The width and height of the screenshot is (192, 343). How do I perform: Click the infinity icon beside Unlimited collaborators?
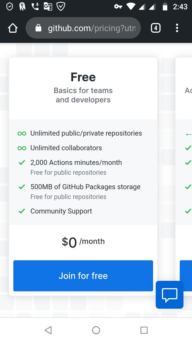click(x=22, y=148)
